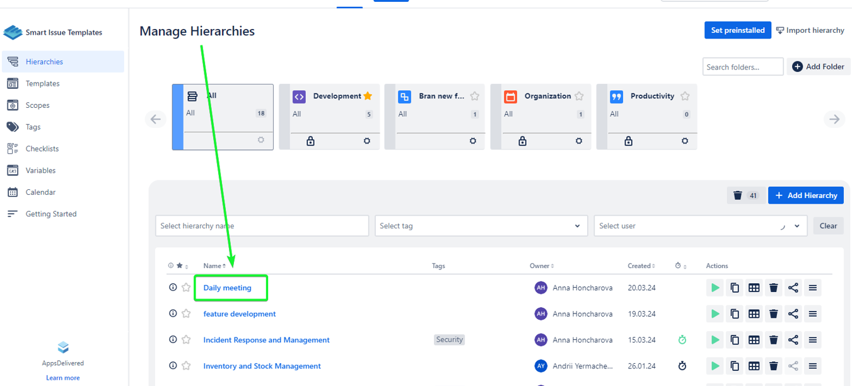Focus the Search folders input
This screenshot has height=386, width=852.
[x=742, y=67]
